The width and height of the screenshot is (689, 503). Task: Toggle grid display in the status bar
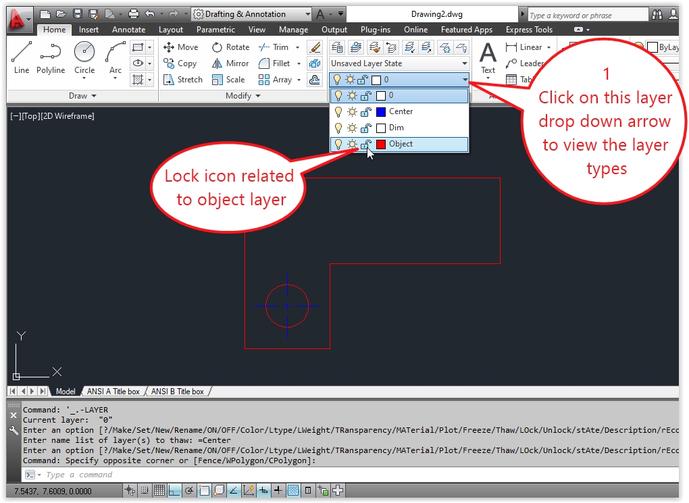158,490
